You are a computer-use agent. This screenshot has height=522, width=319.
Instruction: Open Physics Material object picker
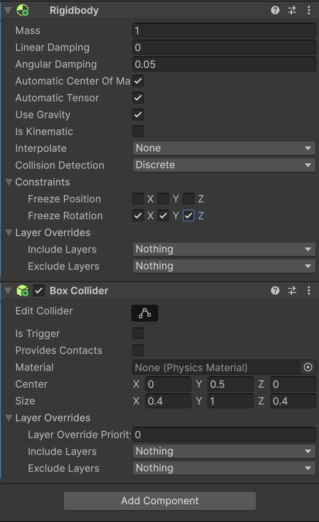click(308, 368)
